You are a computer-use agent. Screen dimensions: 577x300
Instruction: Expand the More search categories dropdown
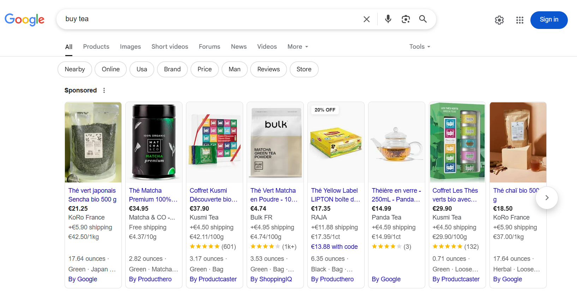point(297,47)
